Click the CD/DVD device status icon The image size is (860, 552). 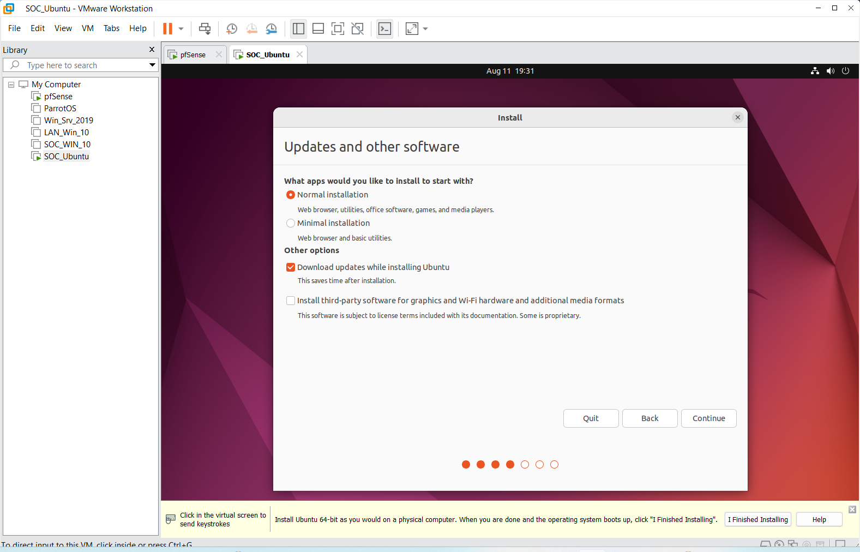click(x=779, y=544)
